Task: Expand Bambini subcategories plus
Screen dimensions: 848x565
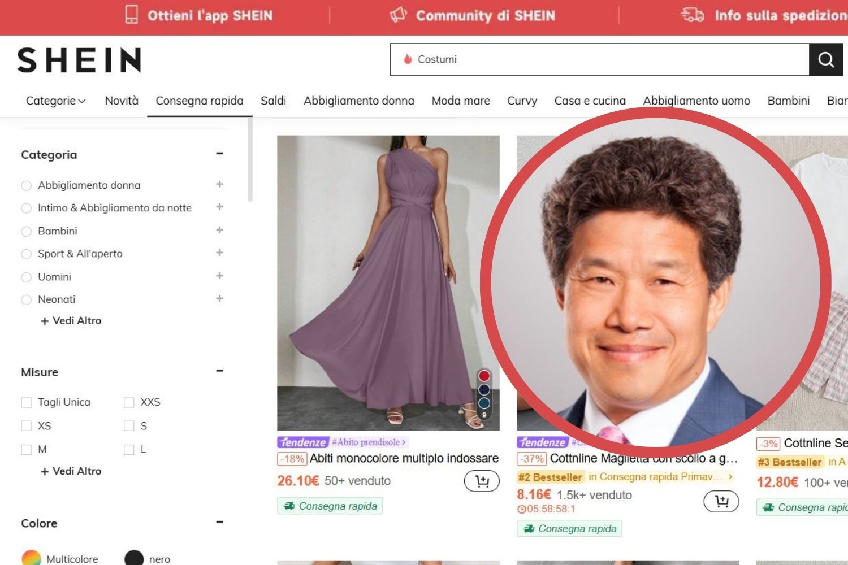Action: [x=220, y=230]
